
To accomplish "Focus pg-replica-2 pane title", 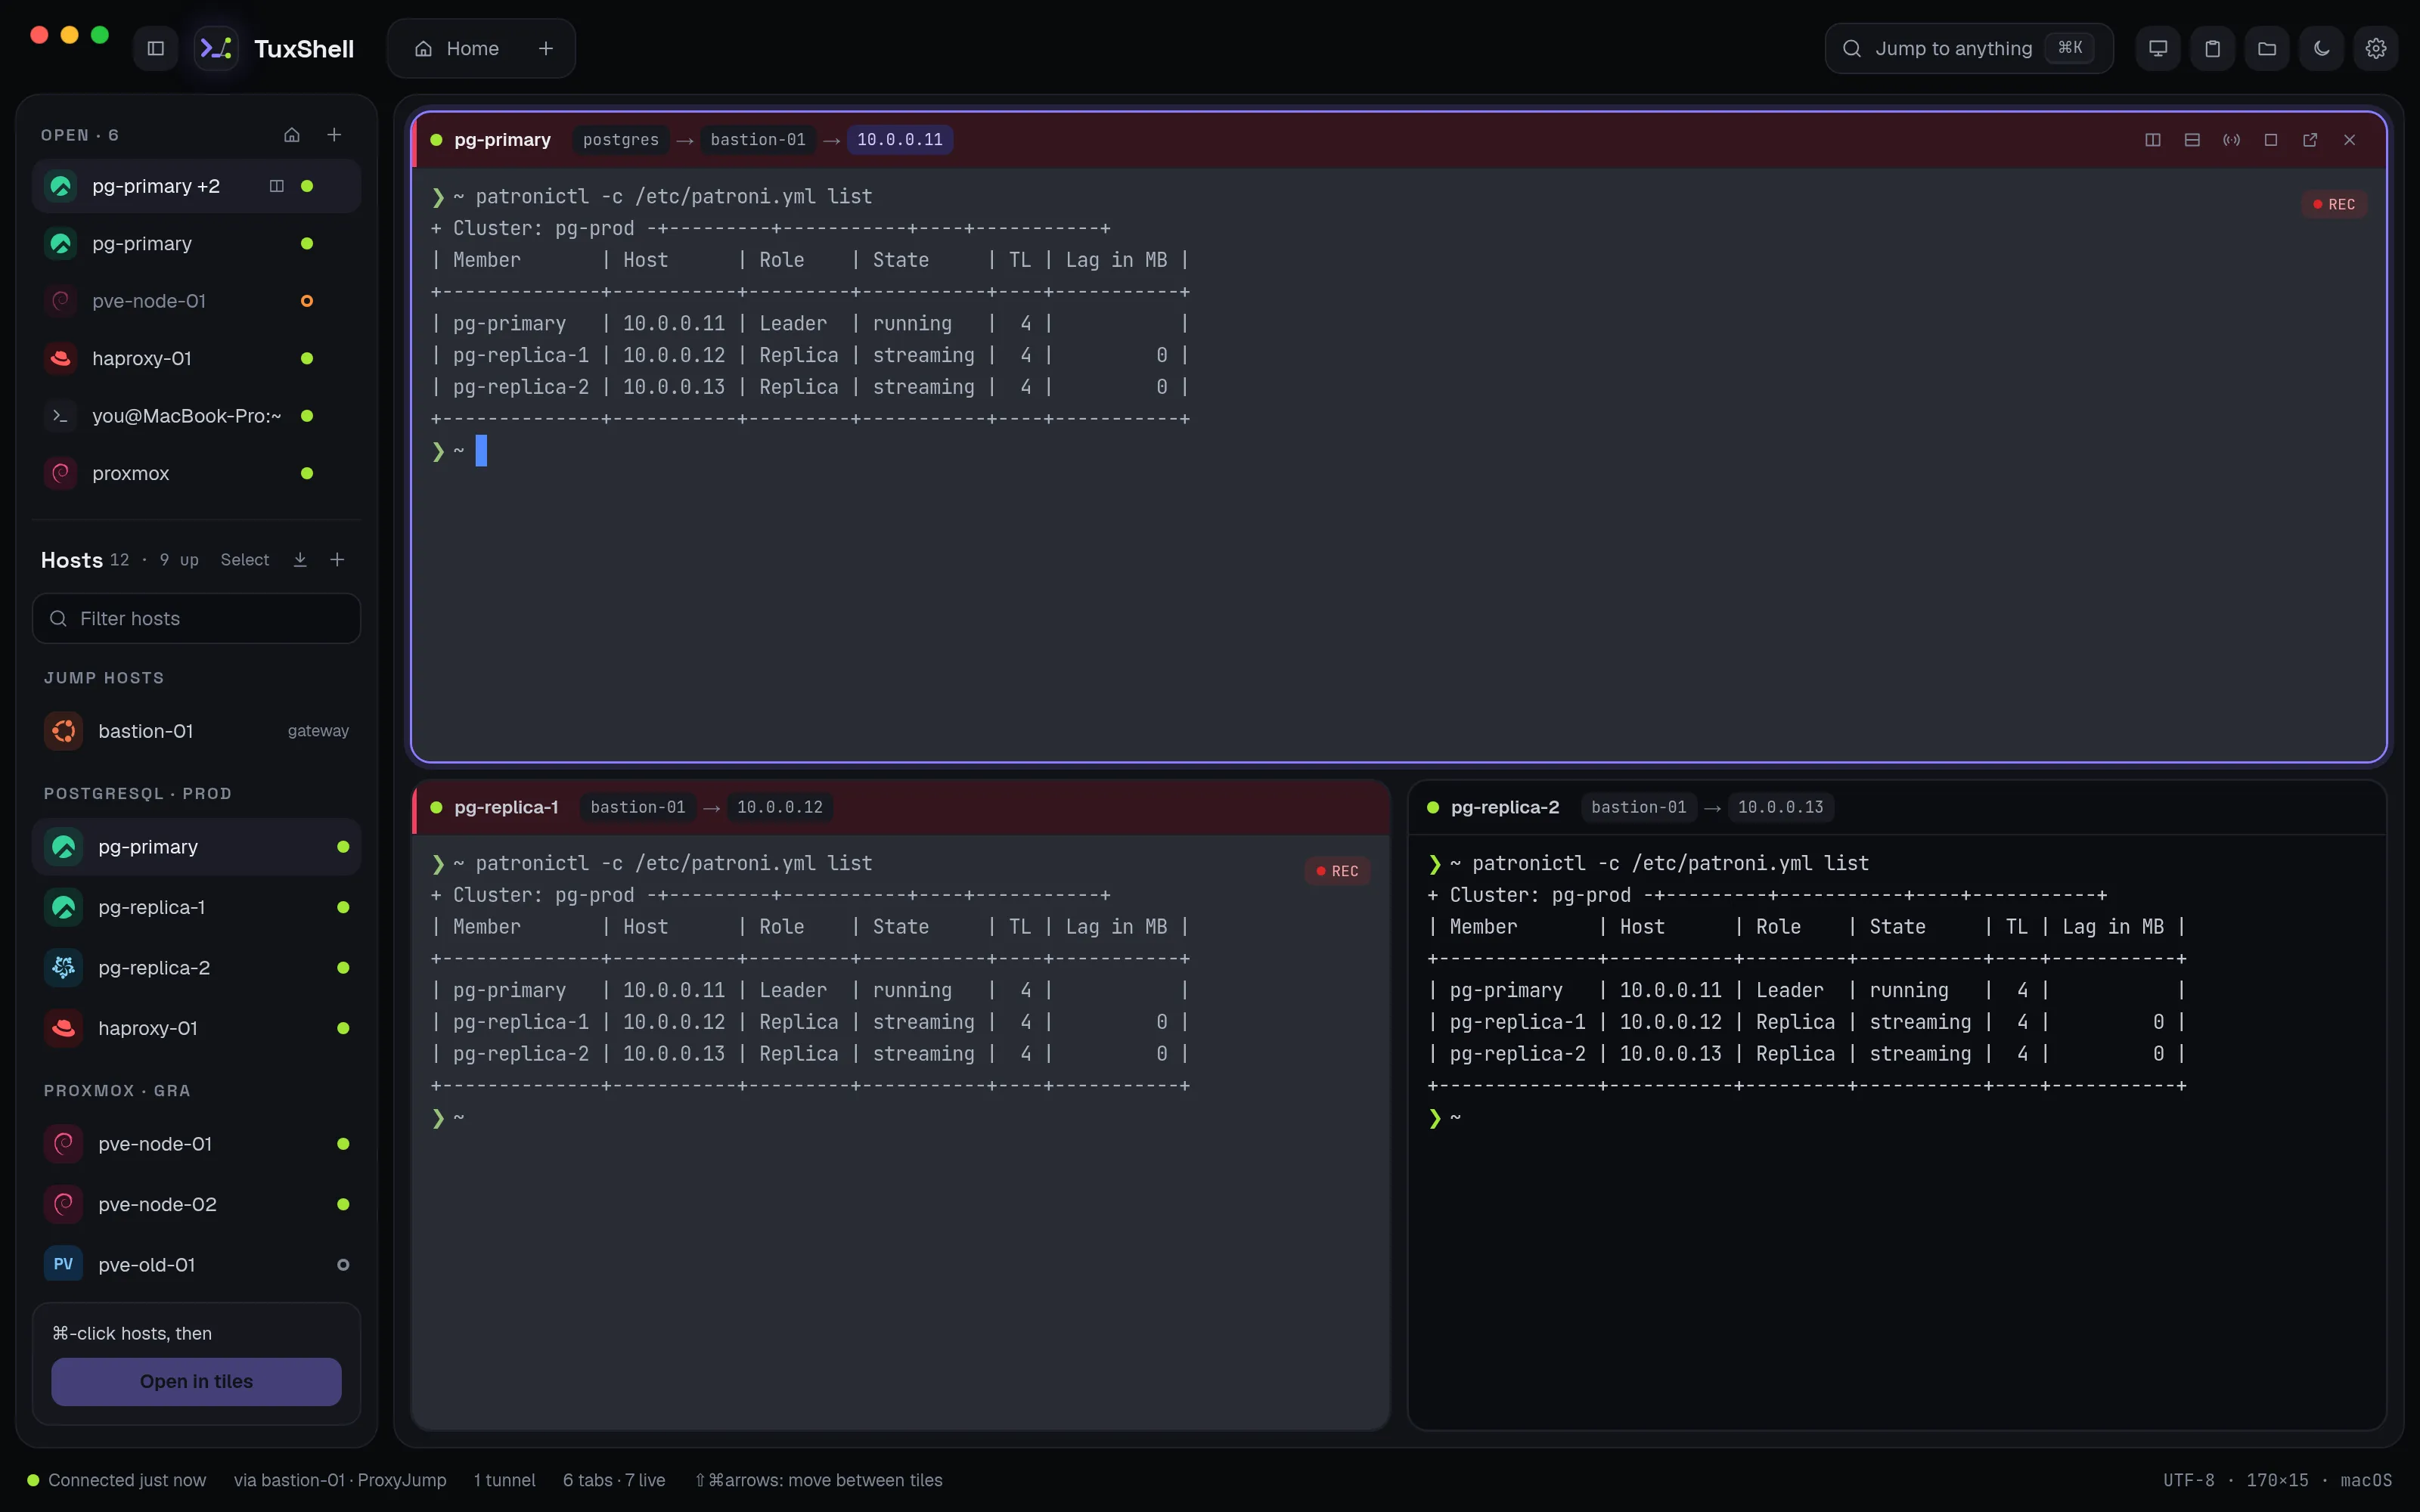I will pos(1505,807).
